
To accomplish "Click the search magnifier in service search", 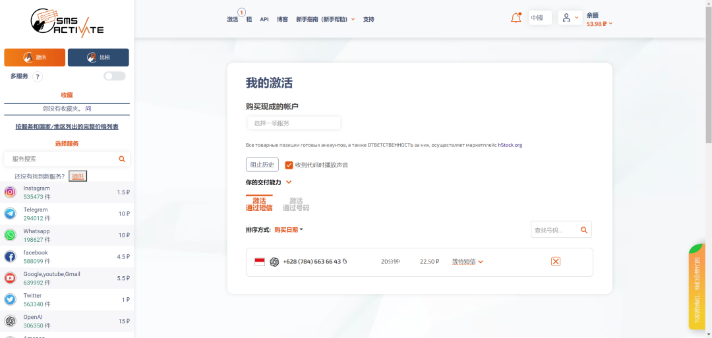I will point(122,159).
